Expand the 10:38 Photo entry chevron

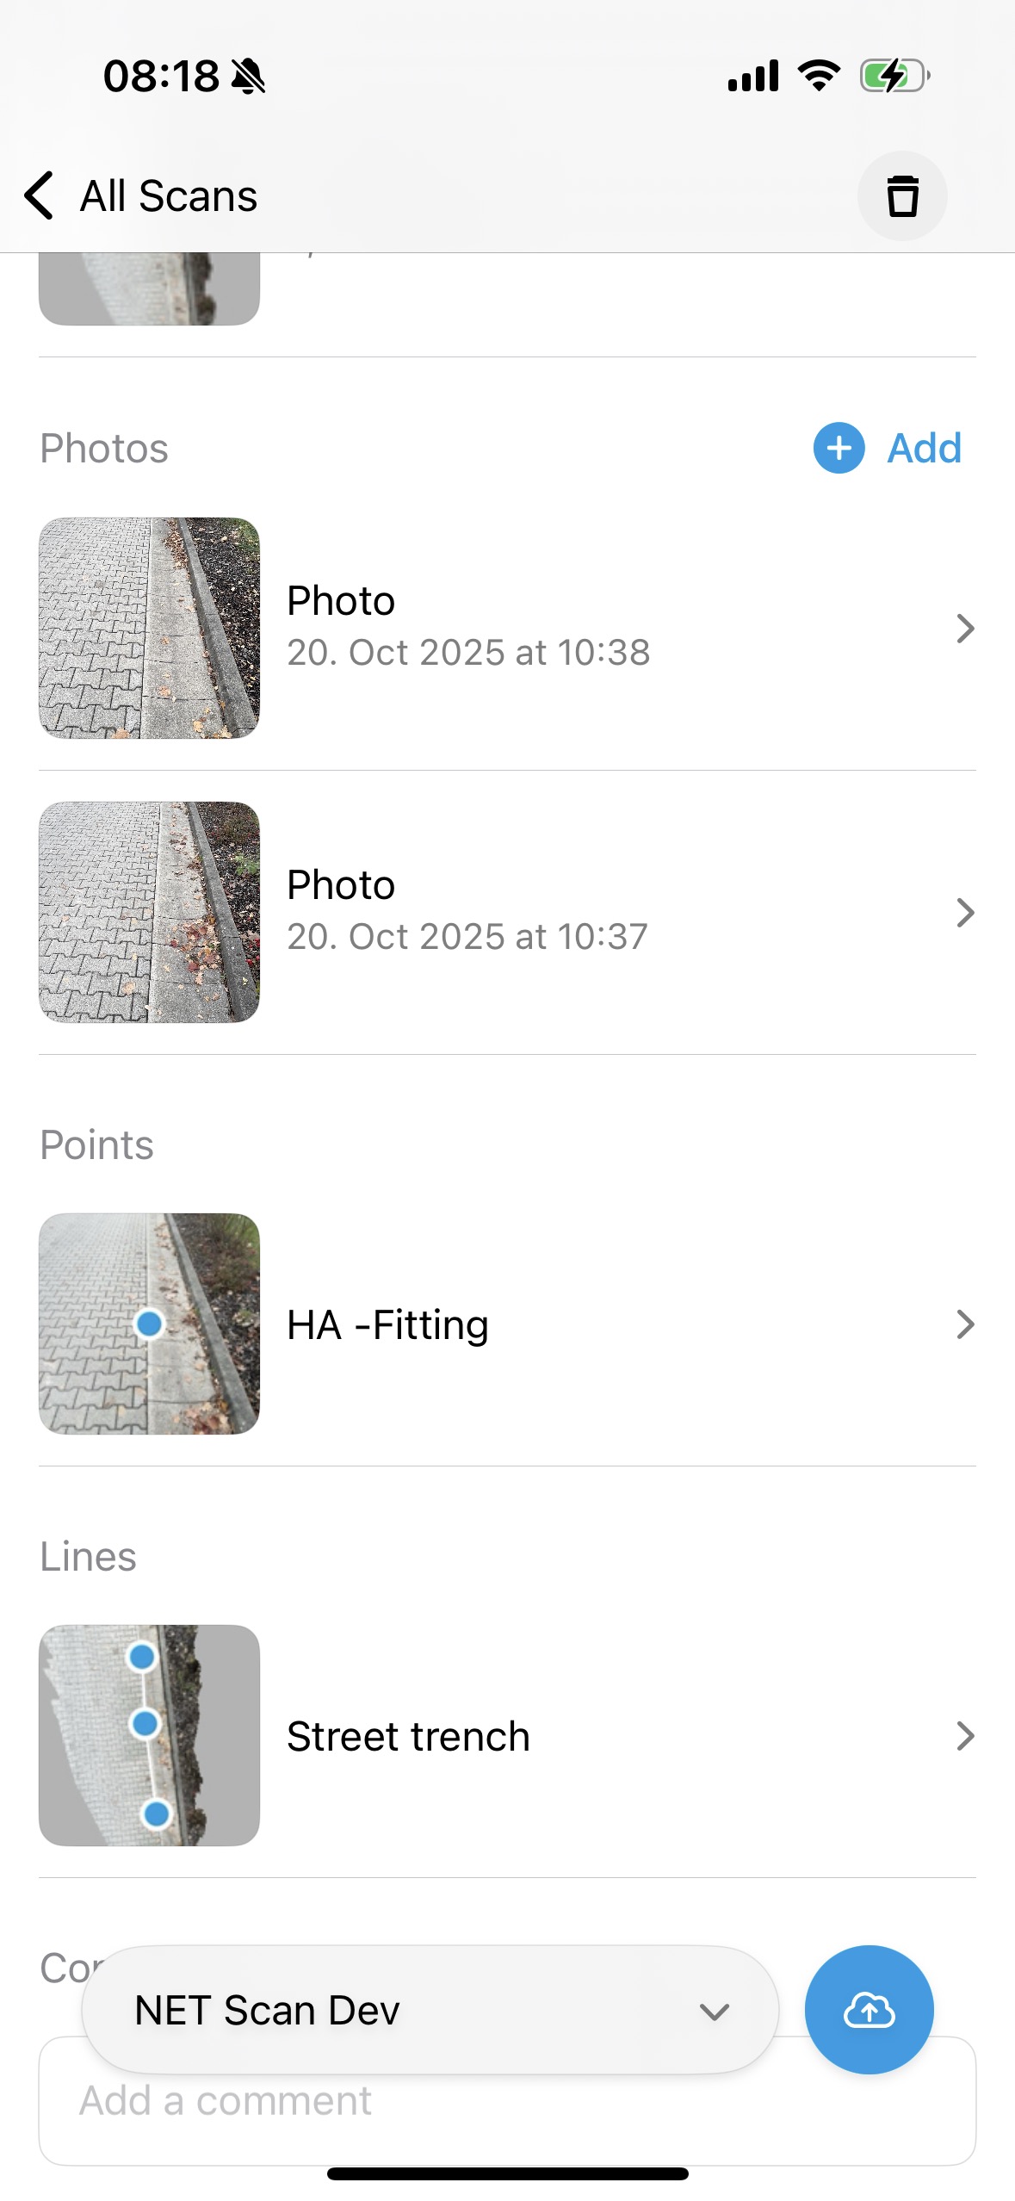tap(965, 629)
